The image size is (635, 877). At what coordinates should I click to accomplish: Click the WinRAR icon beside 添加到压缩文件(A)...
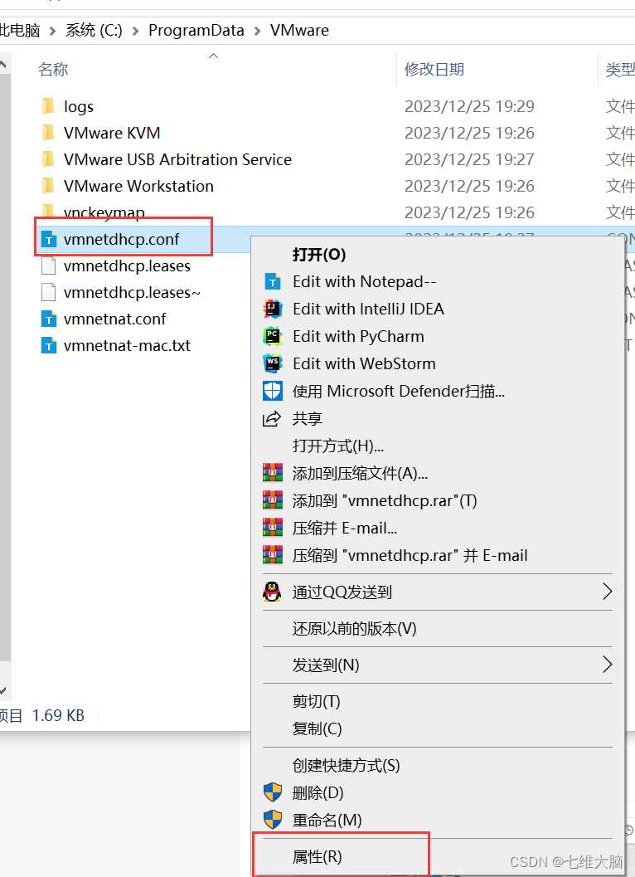point(272,473)
